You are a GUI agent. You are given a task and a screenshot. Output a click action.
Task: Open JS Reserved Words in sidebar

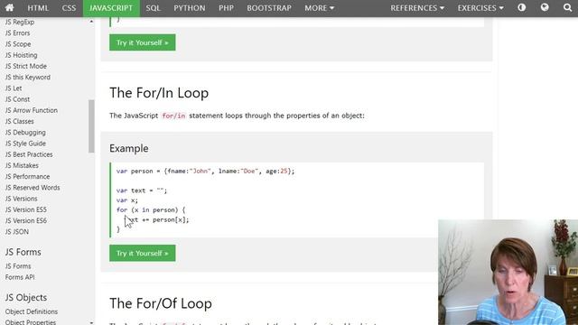pos(33,188)
